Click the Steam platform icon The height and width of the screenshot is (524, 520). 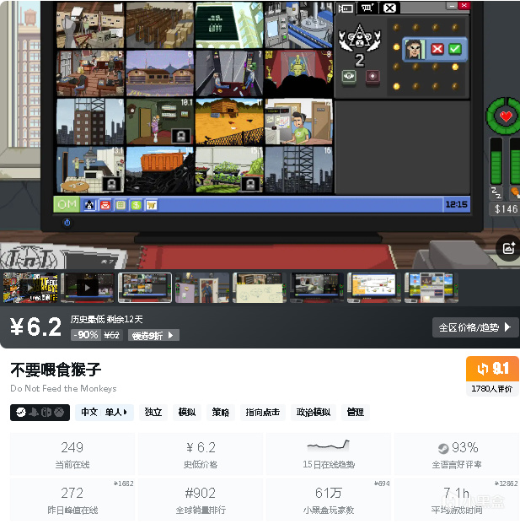coord(21,413)
